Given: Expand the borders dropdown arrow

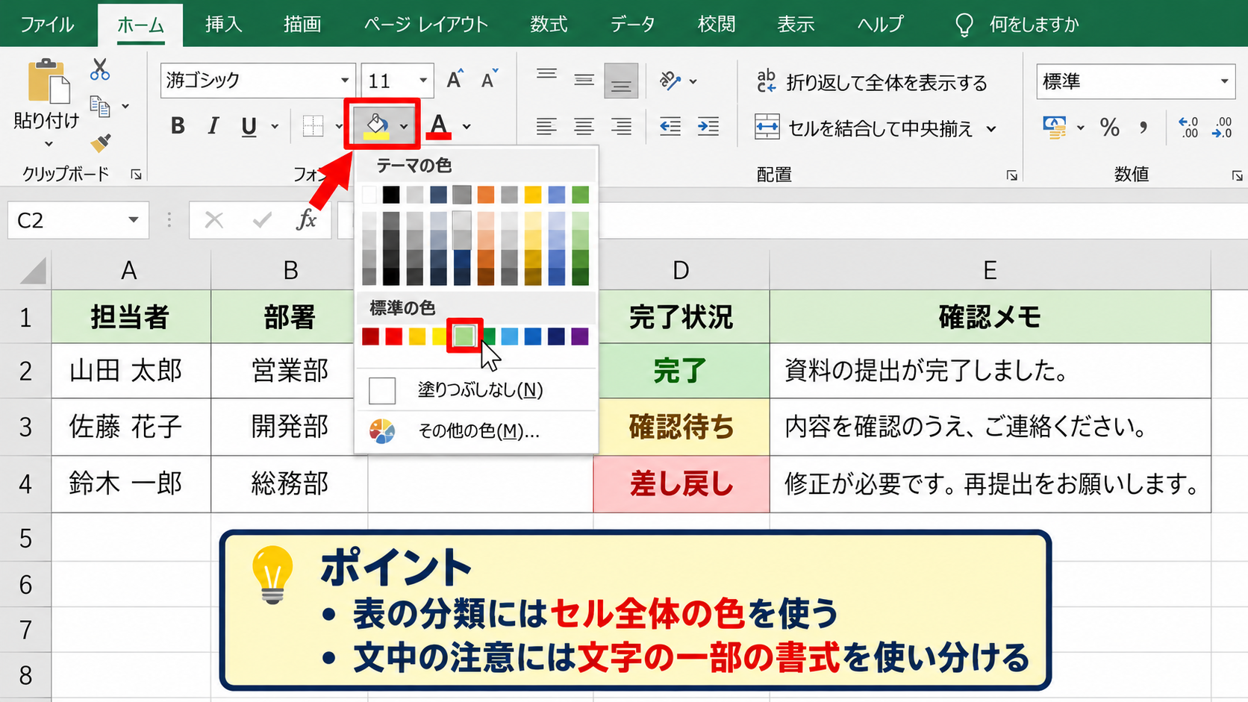Looking at the screenshot, I should coord(339,127).
